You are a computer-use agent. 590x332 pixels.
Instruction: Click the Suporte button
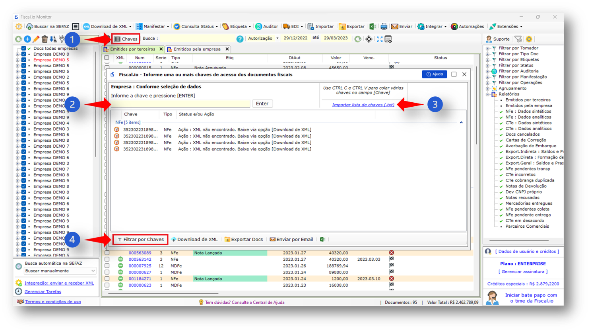tap(497, 39)
